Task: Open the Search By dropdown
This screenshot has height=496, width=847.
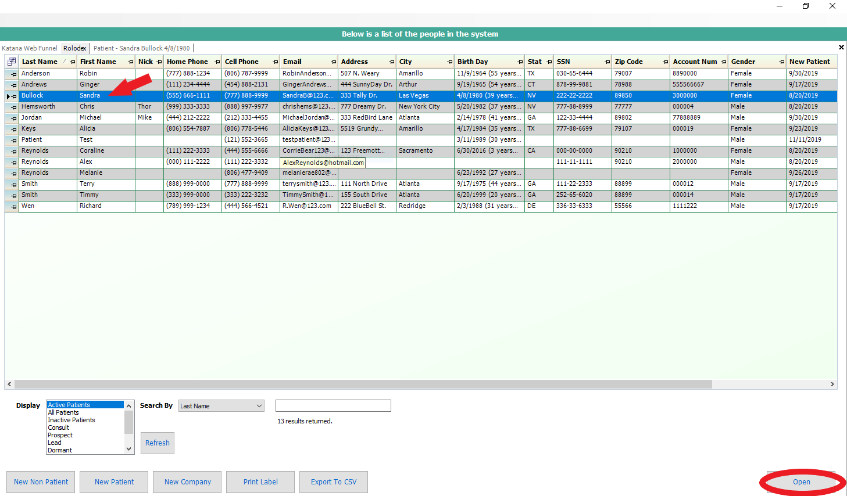Action: point(259,406)
